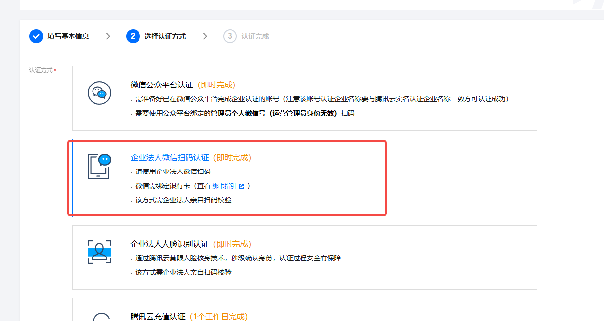Click text 微信需绑定银行卡
Viewport: 604px width, 321px height.
pyautogui.click(x=163, y=186)
